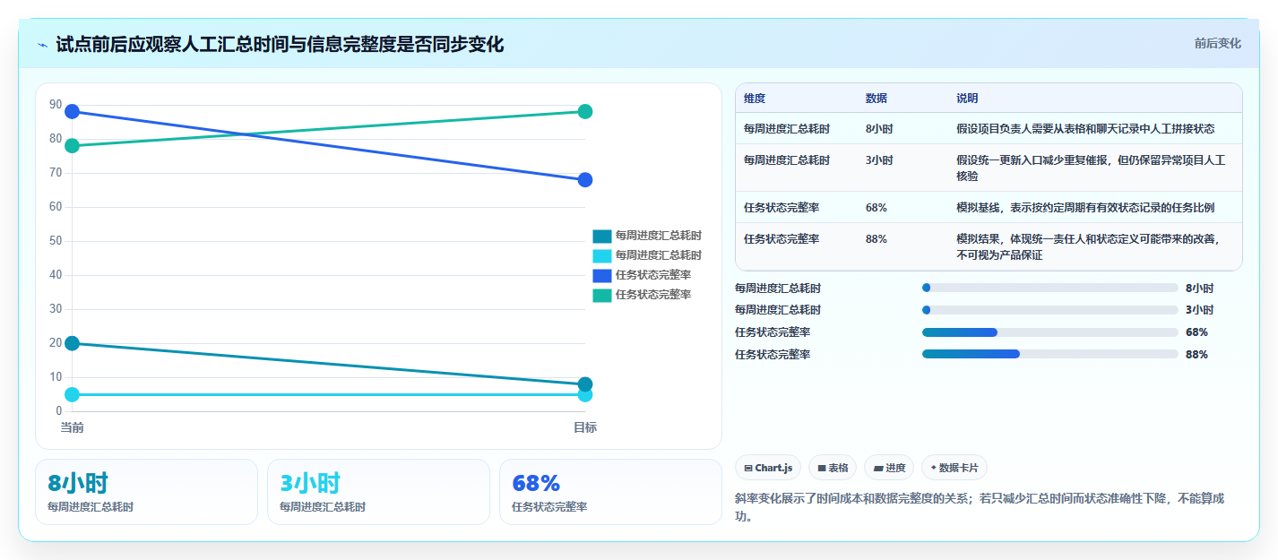
Task: Click the 50 y-axis tick label
Action: pyautogui.click(x=56, y=241)
